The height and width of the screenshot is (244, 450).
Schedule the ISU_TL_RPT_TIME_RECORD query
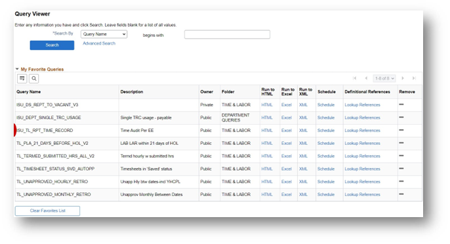pos(326,131)
